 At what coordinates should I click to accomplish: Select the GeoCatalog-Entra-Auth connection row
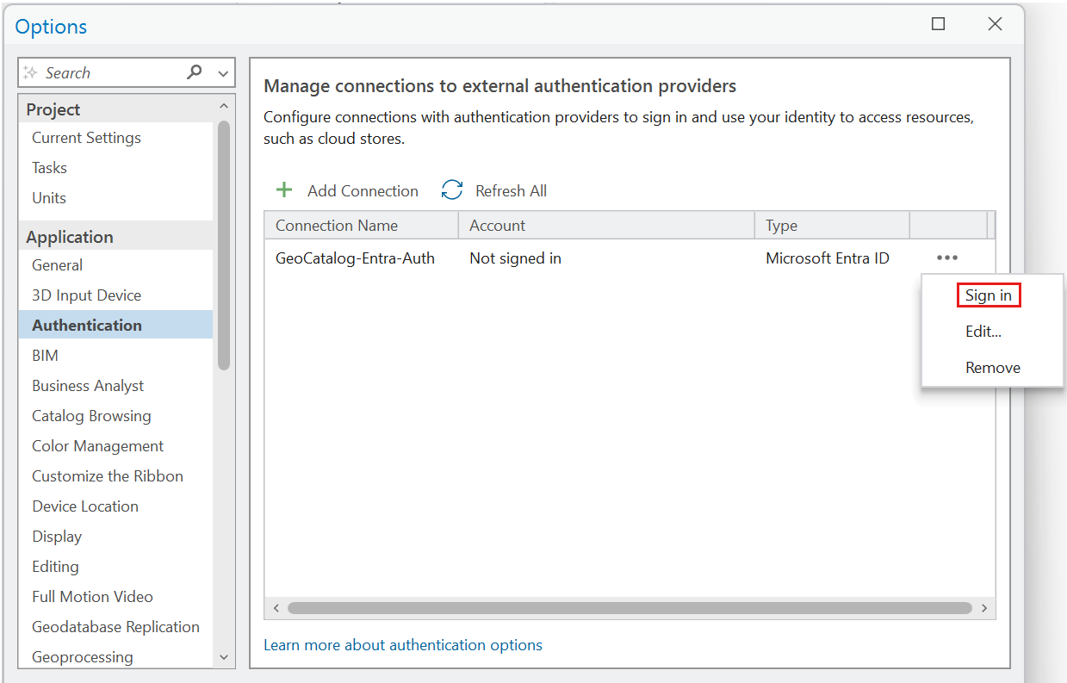click(630, 258)
